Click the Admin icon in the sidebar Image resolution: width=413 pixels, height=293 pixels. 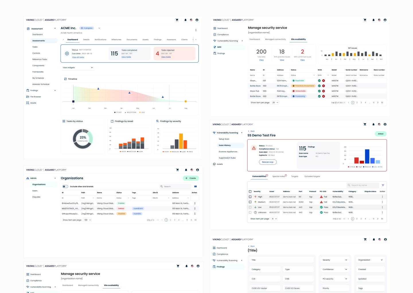pos(28,178)
